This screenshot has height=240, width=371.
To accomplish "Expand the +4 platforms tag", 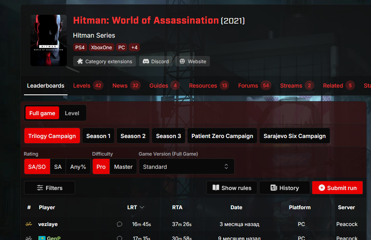I will [134, 47].
